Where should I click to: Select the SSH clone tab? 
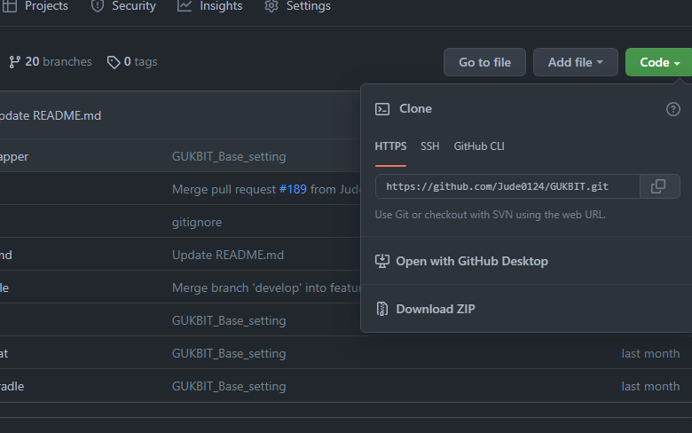tap(430, 146)
